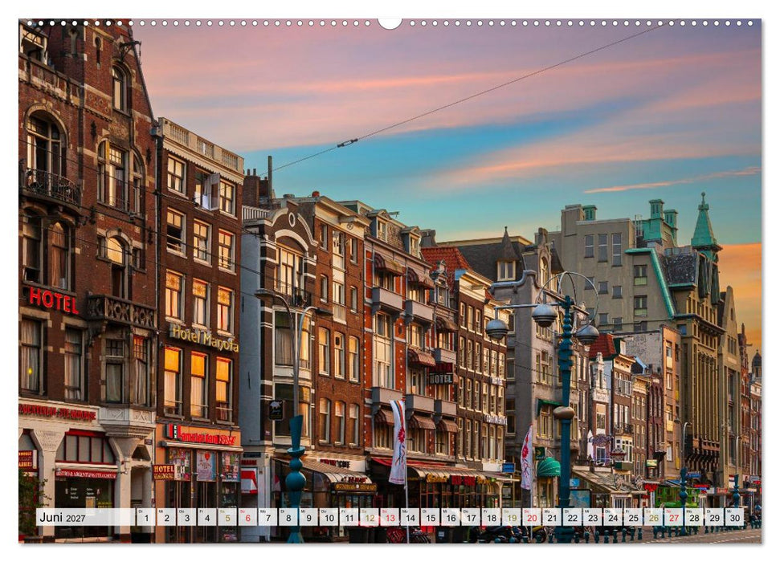
Task: Choose day 2 in the date row
Action: click(x=166, y=517)
